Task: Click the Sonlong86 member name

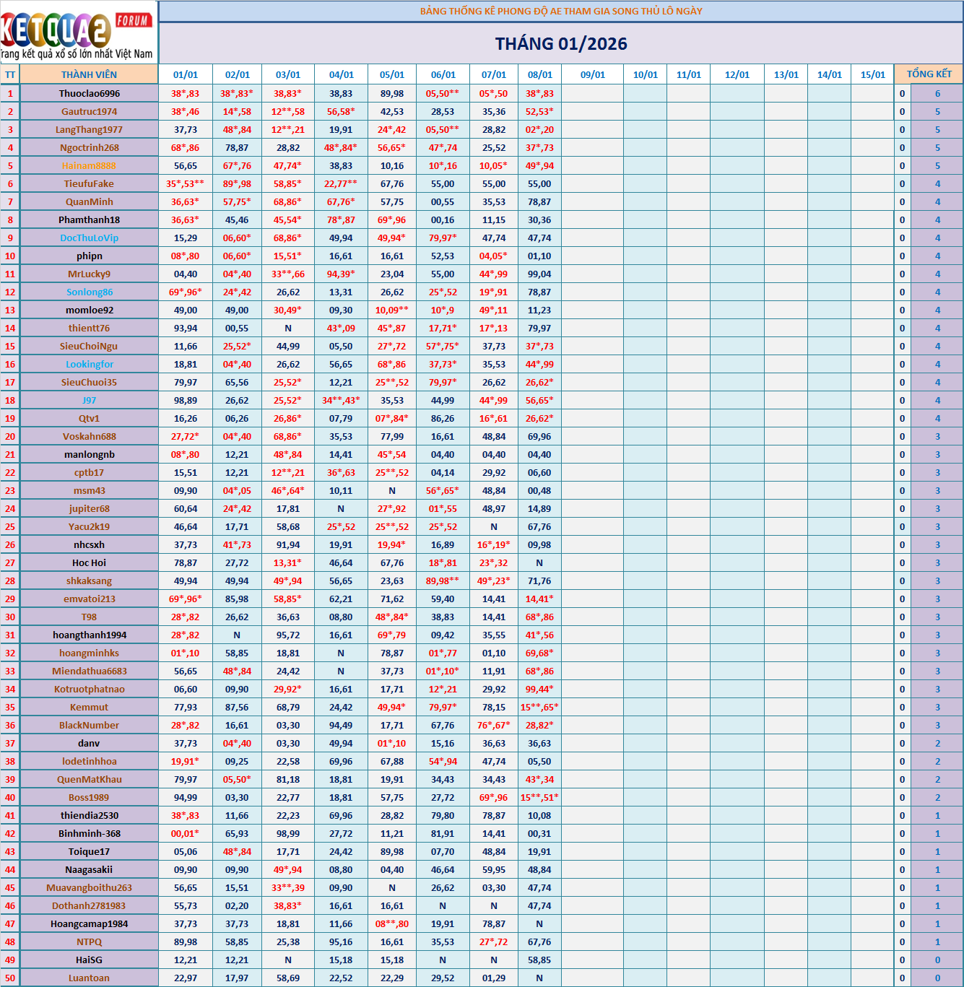Action: (x=90, y=292)
